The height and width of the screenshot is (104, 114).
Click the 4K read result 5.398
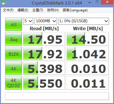pos(44,68)
